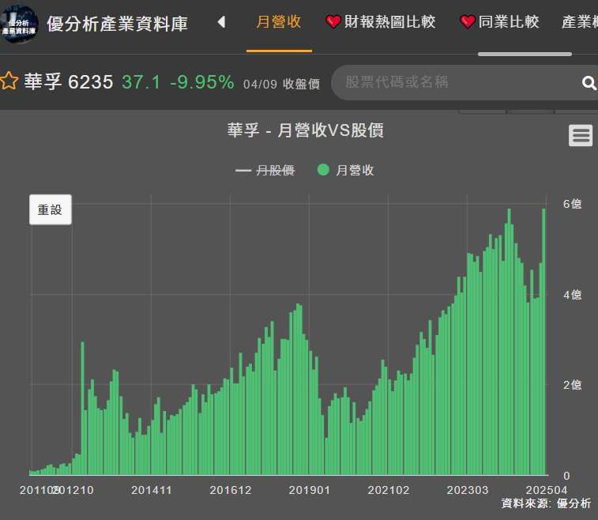Image resolution: width=598 pixels, height=520 pixels.
Task: Click the heart icon before 財報熱圖比較
Action: coord(333,22)
